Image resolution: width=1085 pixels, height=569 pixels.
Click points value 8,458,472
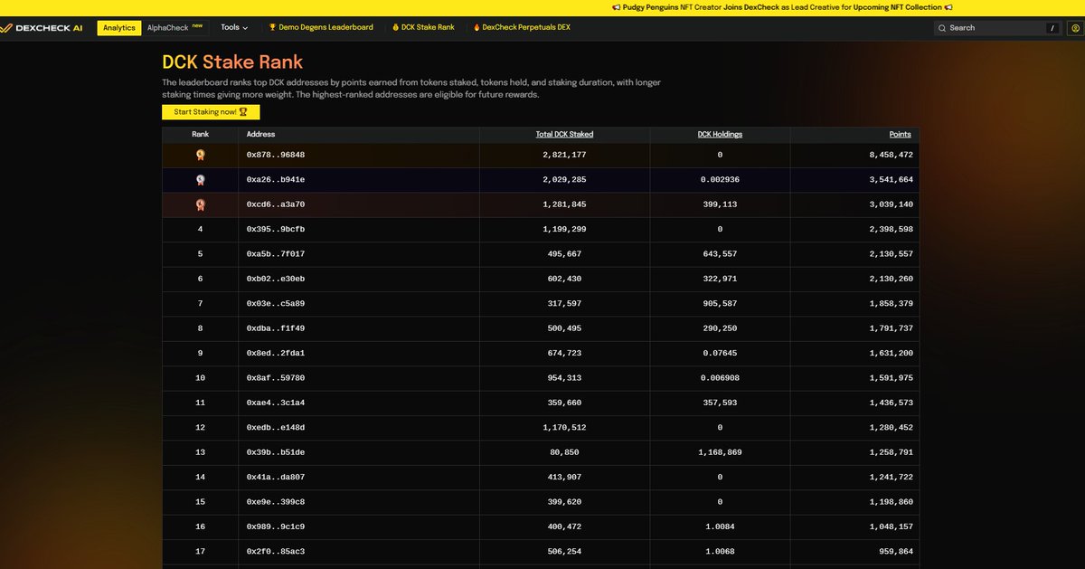click(x=891, y=155)
